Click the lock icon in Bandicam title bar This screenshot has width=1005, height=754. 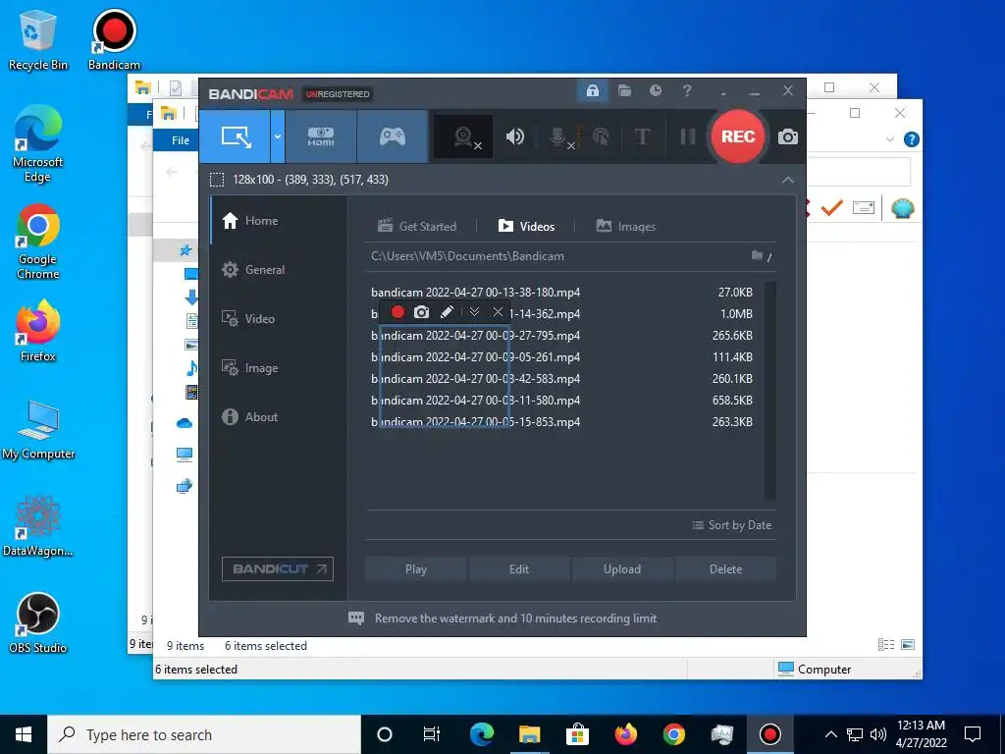[592, 90]
